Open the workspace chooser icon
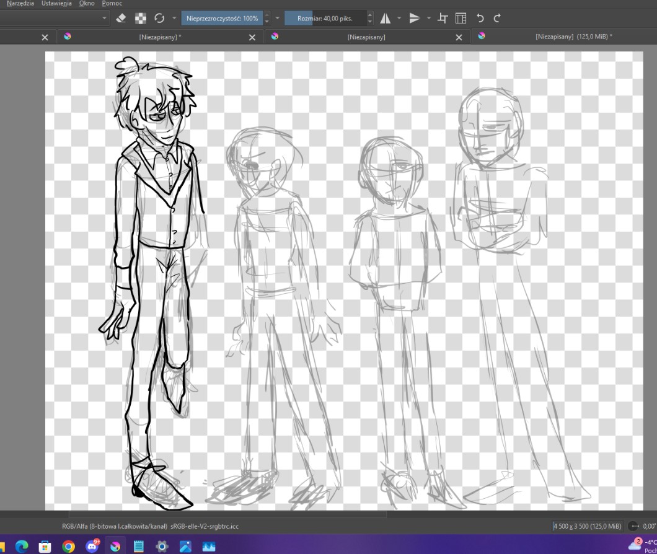Screen dimensions: 657x554 click(461, 19)
